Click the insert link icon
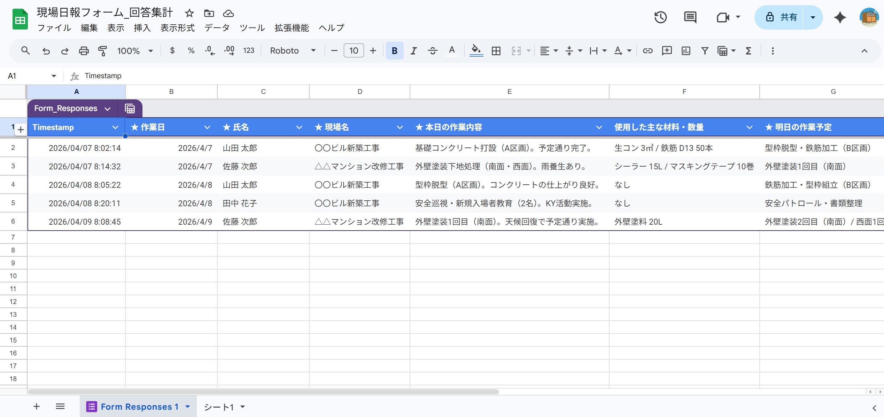 (648, 51)
